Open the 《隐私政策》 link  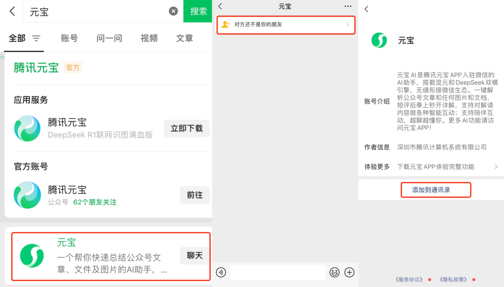(x=453, y=280)
